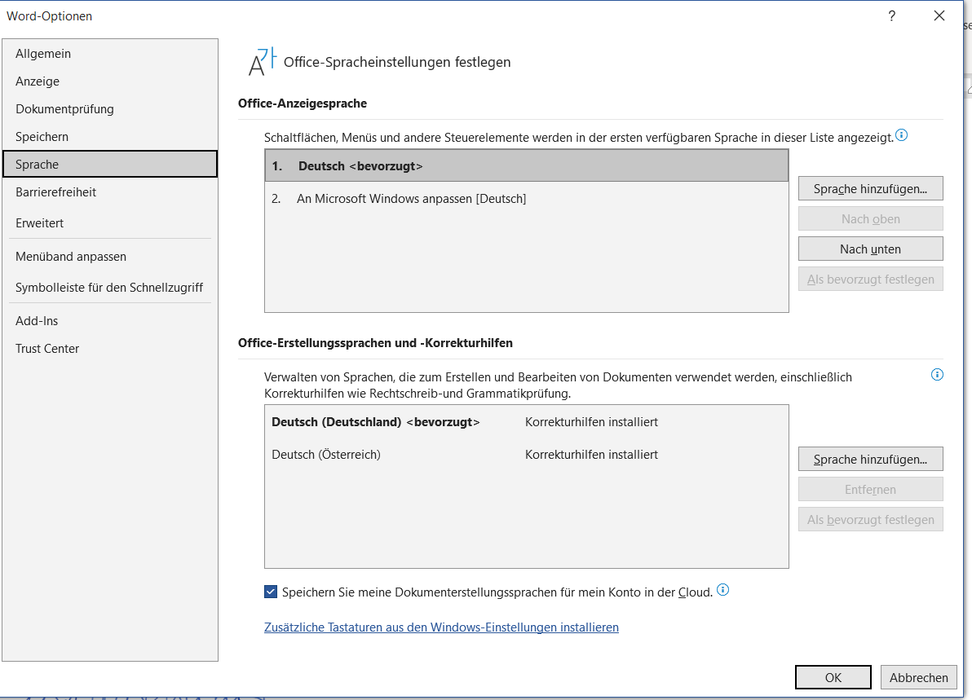Select the Sprache category
The height and width of the screenshot is (700, 972).
pos(110,164)
